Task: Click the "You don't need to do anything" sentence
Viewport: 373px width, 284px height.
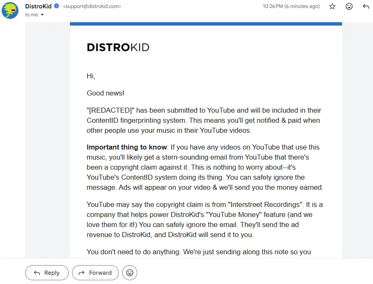Action: pos(134,252)
